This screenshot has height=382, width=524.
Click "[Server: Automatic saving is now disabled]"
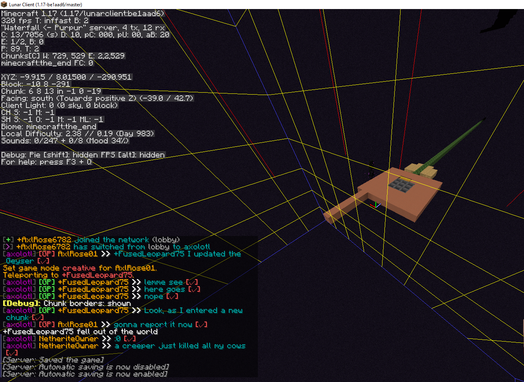tap(86, 367)
